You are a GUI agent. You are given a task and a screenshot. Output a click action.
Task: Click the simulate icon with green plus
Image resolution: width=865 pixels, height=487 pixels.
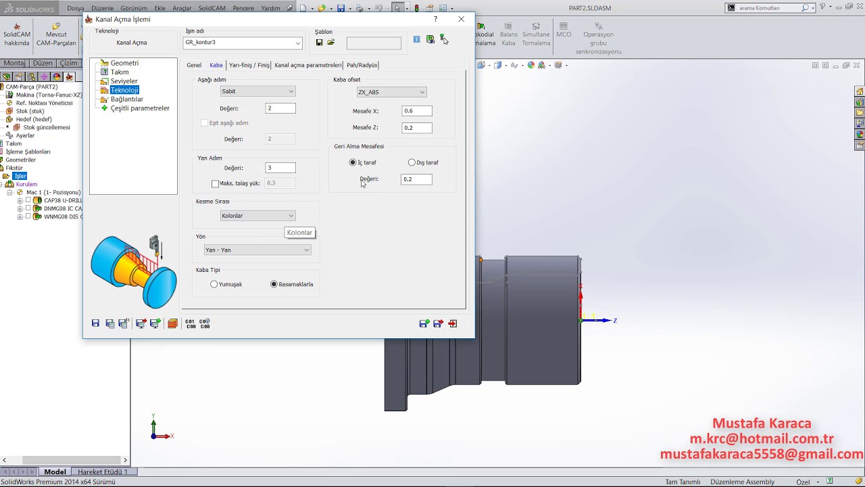click(x=155, y=324)
